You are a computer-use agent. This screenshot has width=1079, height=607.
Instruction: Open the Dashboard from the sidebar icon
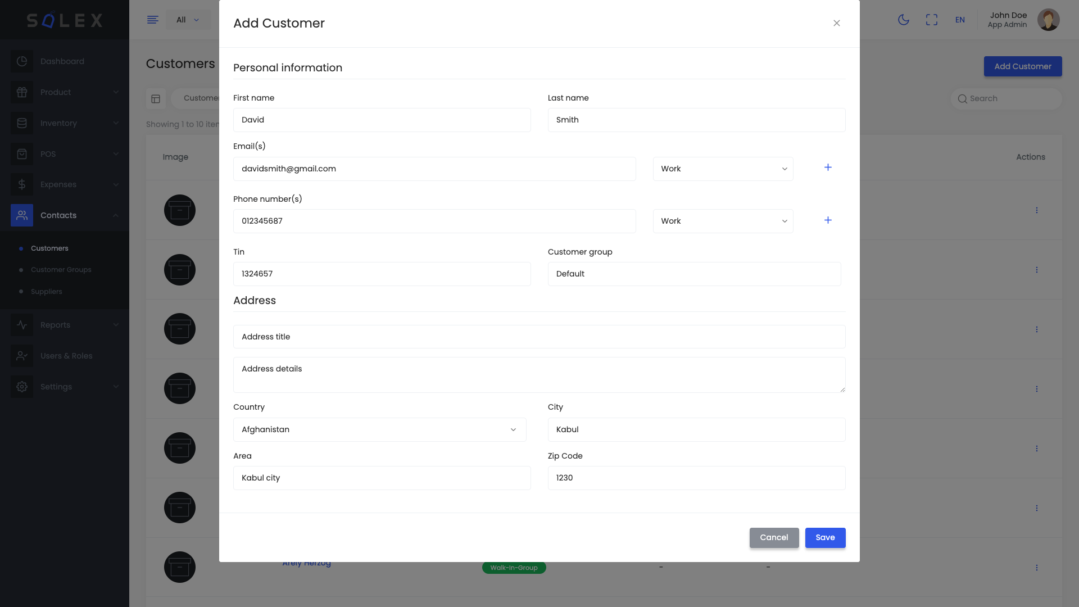pyautogui.click(x=21, y=61)
